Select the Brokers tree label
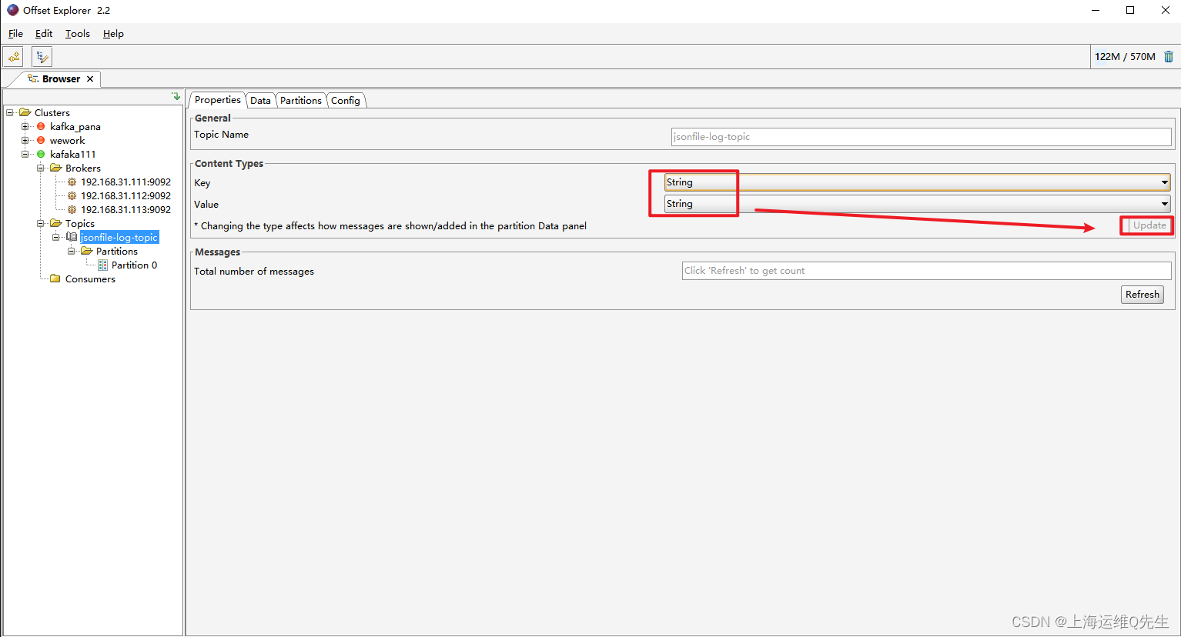 click(82, 168)
